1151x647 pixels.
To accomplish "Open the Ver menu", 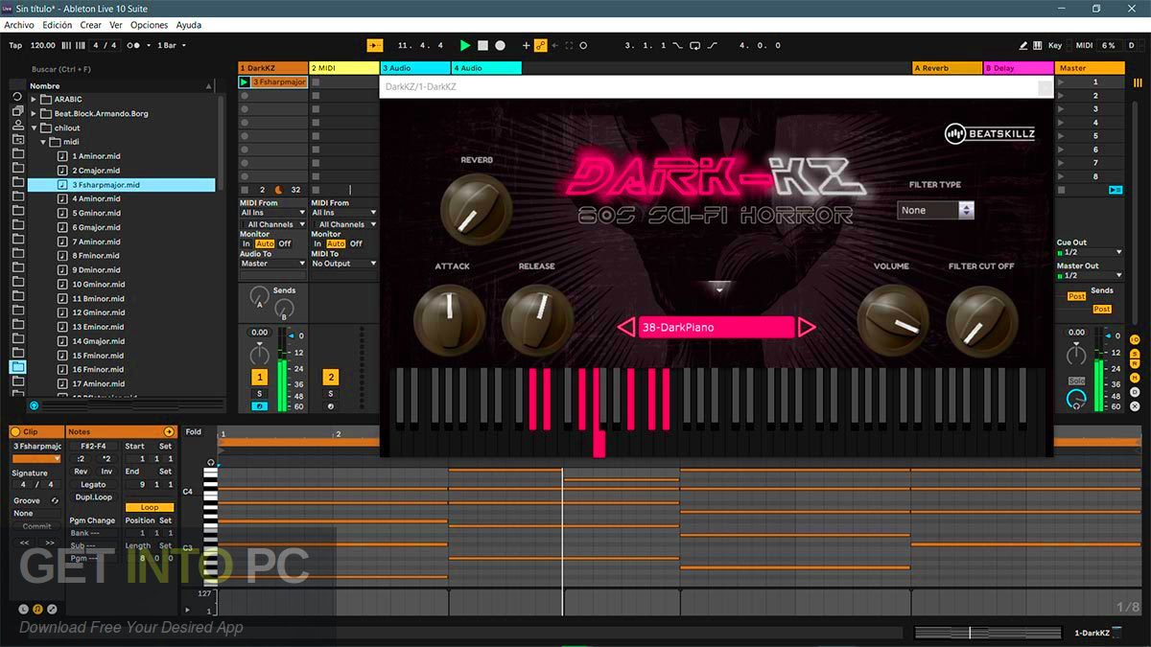I will 116,25.
